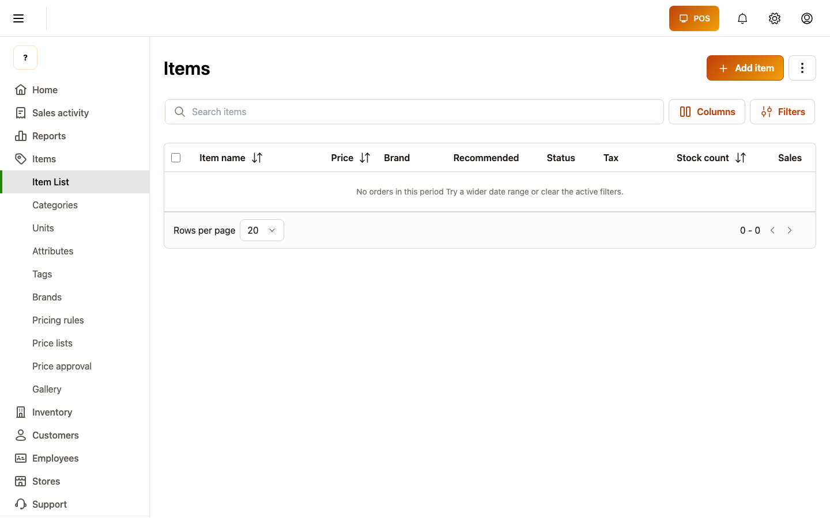
Task: Click the help question mark button
Action: [25, 58]
